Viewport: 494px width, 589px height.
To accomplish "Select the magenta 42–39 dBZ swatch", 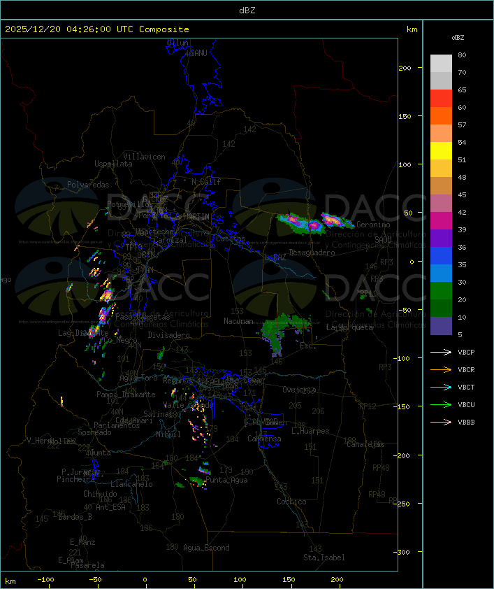I will [x=441, y=221].
